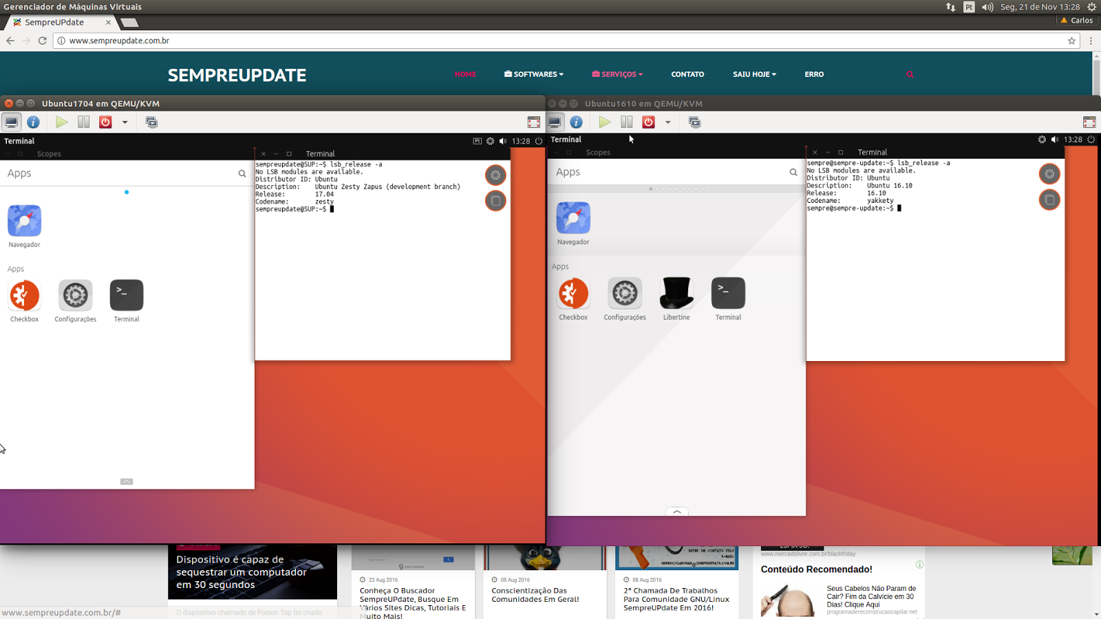The height and width of the screenshot is (619, 1101).
Task: Switch Ubuntu1610 VM to fullscreen view
Action: (1089, 122)
